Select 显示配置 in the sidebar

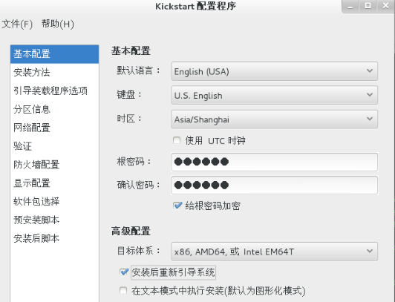coord(54,183)
